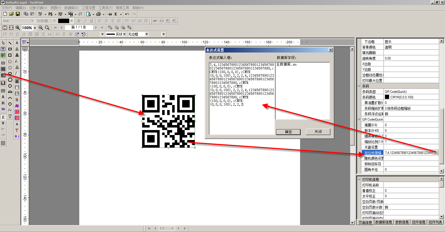Click the 关闭 button in dialog

tap(318, 132)
